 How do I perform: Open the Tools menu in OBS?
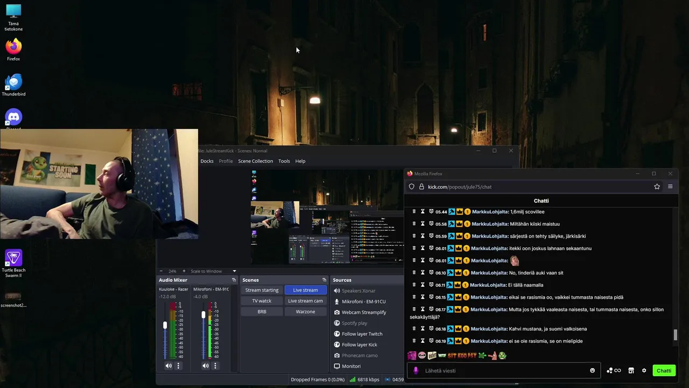click(284, 161)
